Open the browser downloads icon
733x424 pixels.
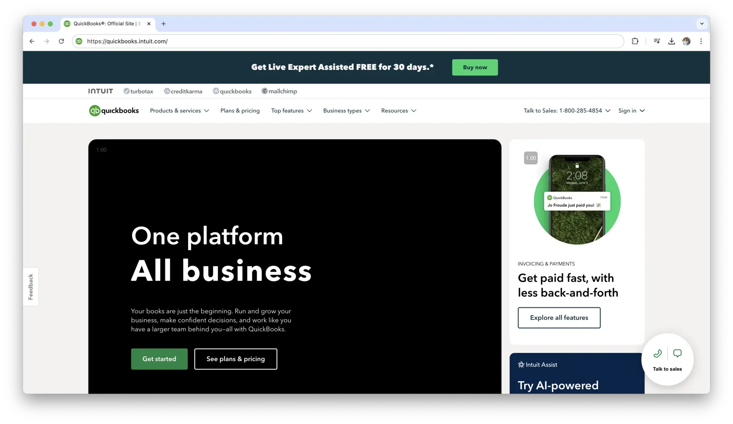coord(671,41)
